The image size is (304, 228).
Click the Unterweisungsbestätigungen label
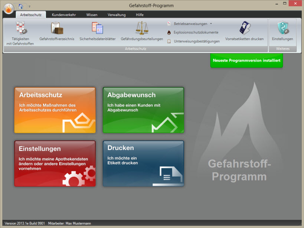pyautogui.click(x=197, y=41)
